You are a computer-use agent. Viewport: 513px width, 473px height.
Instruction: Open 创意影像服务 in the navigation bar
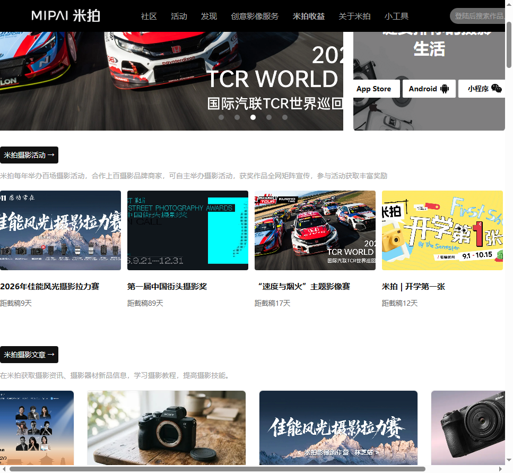click(x=255, y=16)
